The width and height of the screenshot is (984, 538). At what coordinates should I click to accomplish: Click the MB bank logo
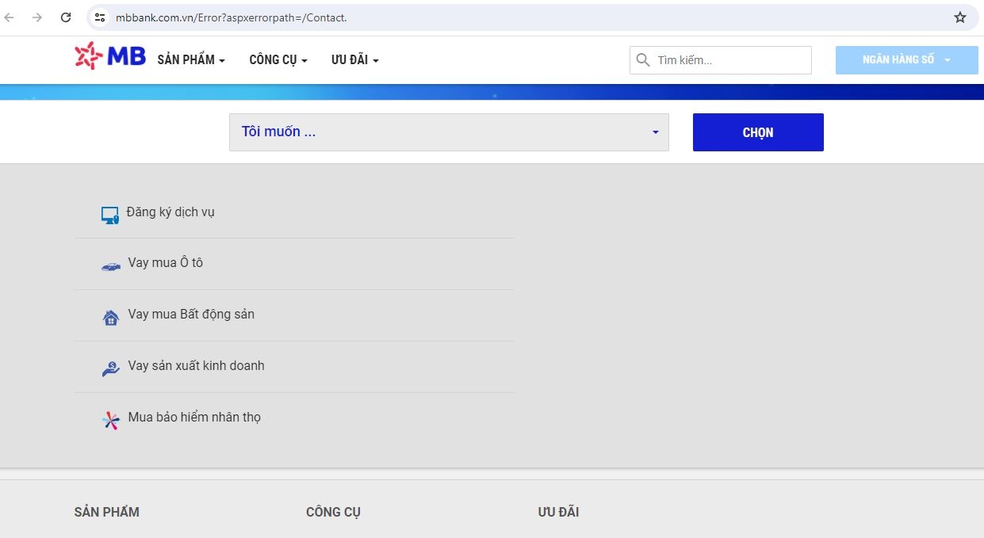[110, 56]
